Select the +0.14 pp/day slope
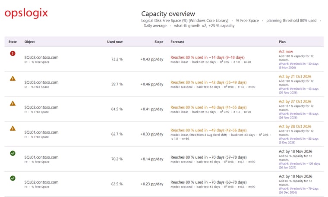The image size is (328, 197). point(151,159)
